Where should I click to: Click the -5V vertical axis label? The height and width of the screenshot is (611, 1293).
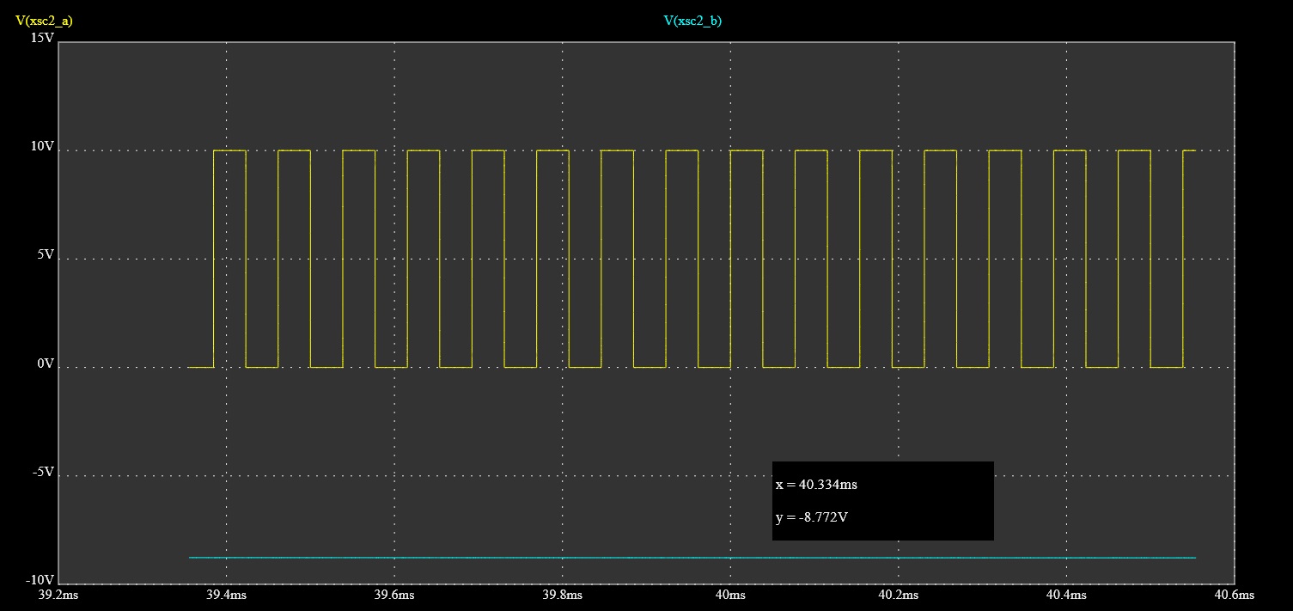pos(43,473)
